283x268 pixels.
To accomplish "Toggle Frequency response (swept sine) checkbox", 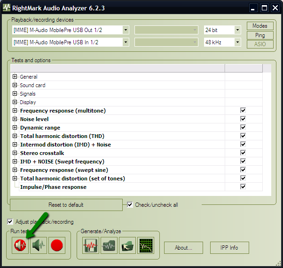I will (x=243, y=170).
